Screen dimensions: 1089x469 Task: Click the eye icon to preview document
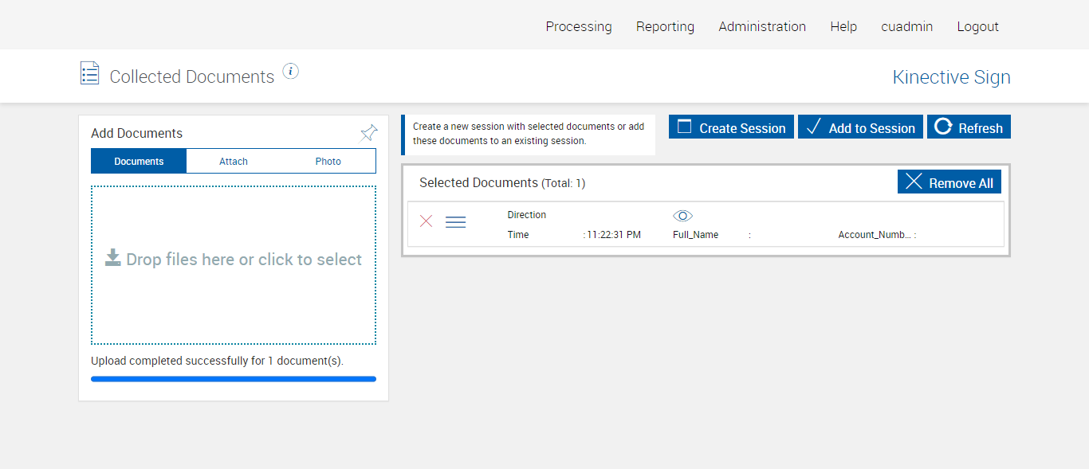(682, 216)
